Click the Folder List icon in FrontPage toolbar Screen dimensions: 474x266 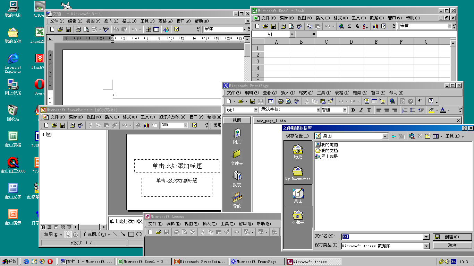pyautogui.click(x=271, y=101)
